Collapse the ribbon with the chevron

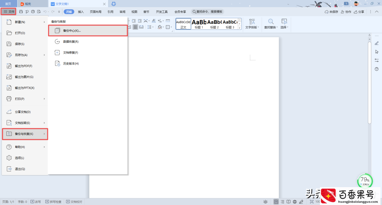pos(377,12)
